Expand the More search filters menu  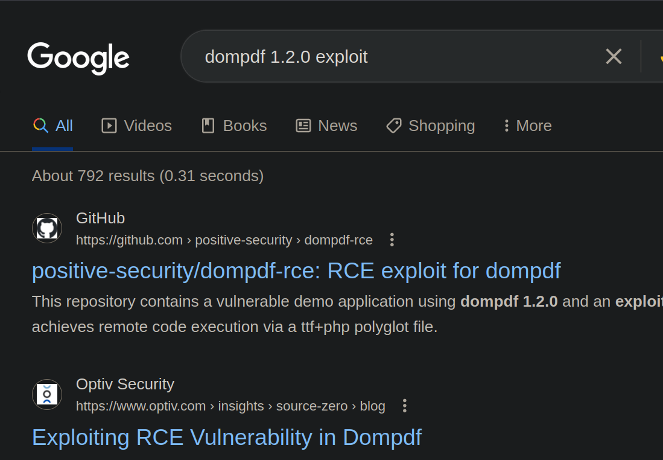[x=528, y=126]
